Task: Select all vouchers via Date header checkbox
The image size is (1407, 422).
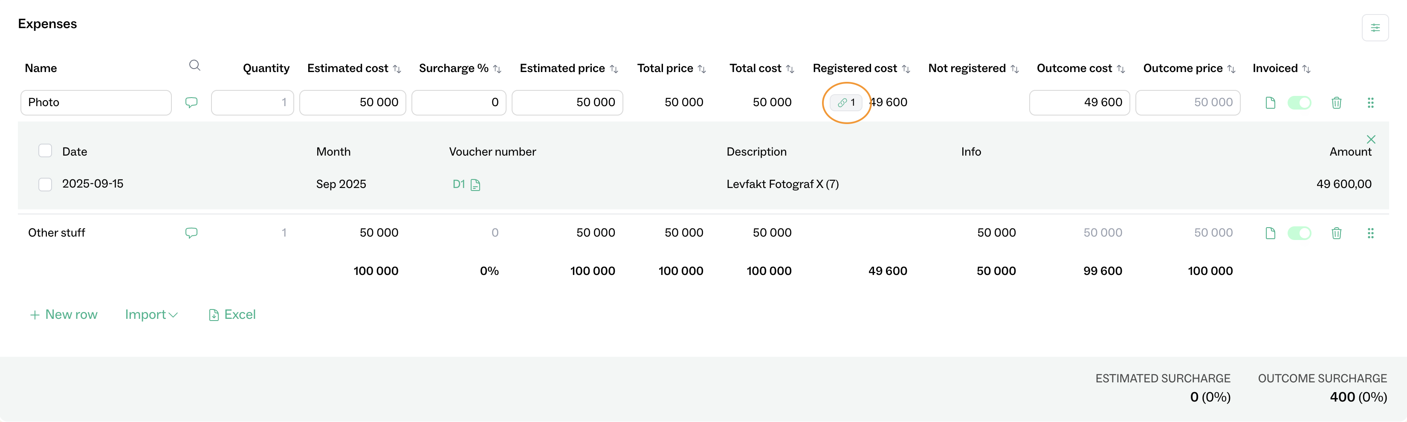Action: [45, 150]
